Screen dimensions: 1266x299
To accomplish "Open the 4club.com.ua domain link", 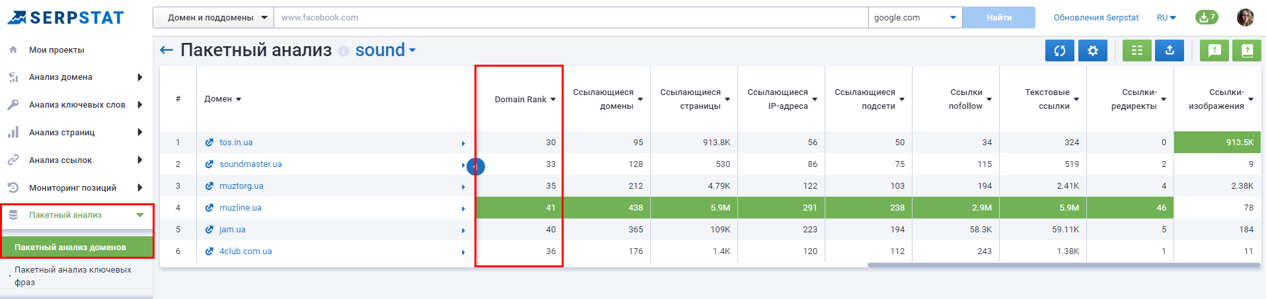I will point(246,251).
